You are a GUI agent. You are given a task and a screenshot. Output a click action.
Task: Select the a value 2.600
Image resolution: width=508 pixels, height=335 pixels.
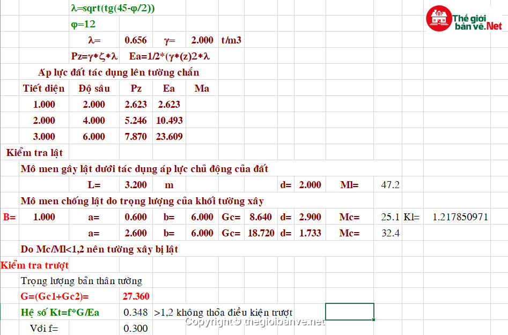(x=136, y=233)
